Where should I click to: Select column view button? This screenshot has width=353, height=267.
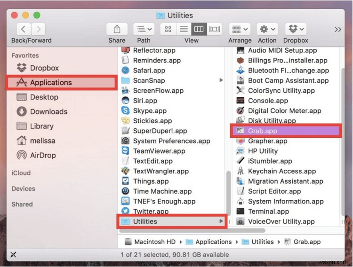[x=199, y=29]
